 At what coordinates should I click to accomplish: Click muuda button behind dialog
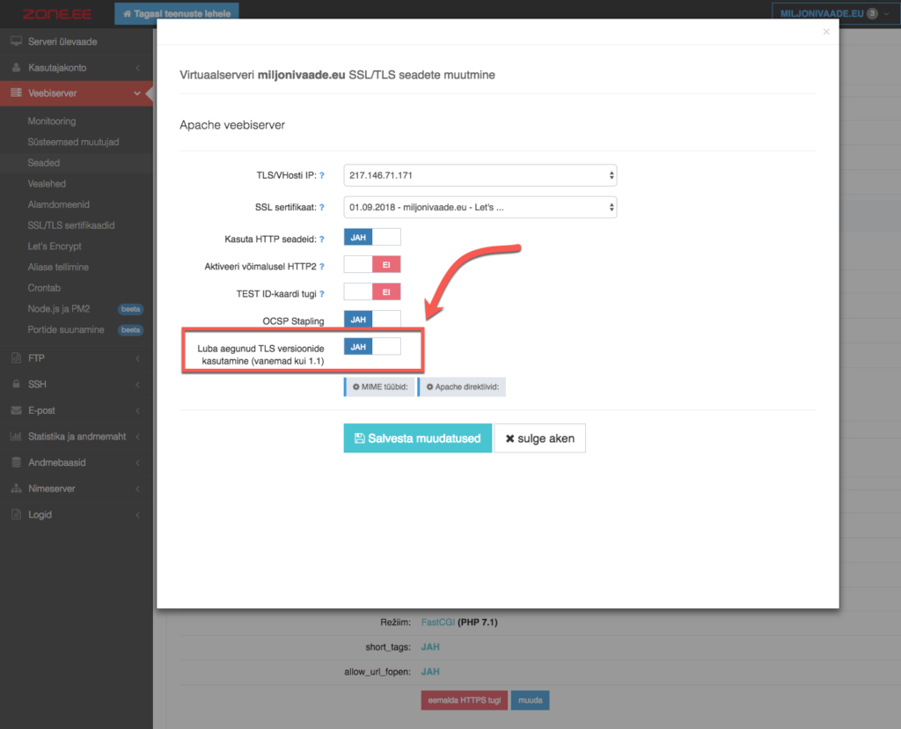coord(530,700)
